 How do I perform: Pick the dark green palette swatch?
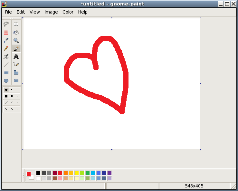pos(88,173)
